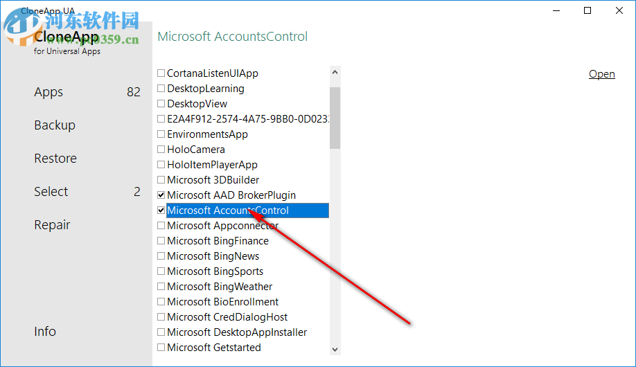Go to the Backup section
Image resolution: width=636 pixels, height=367 pixels.
pos(55,125)
